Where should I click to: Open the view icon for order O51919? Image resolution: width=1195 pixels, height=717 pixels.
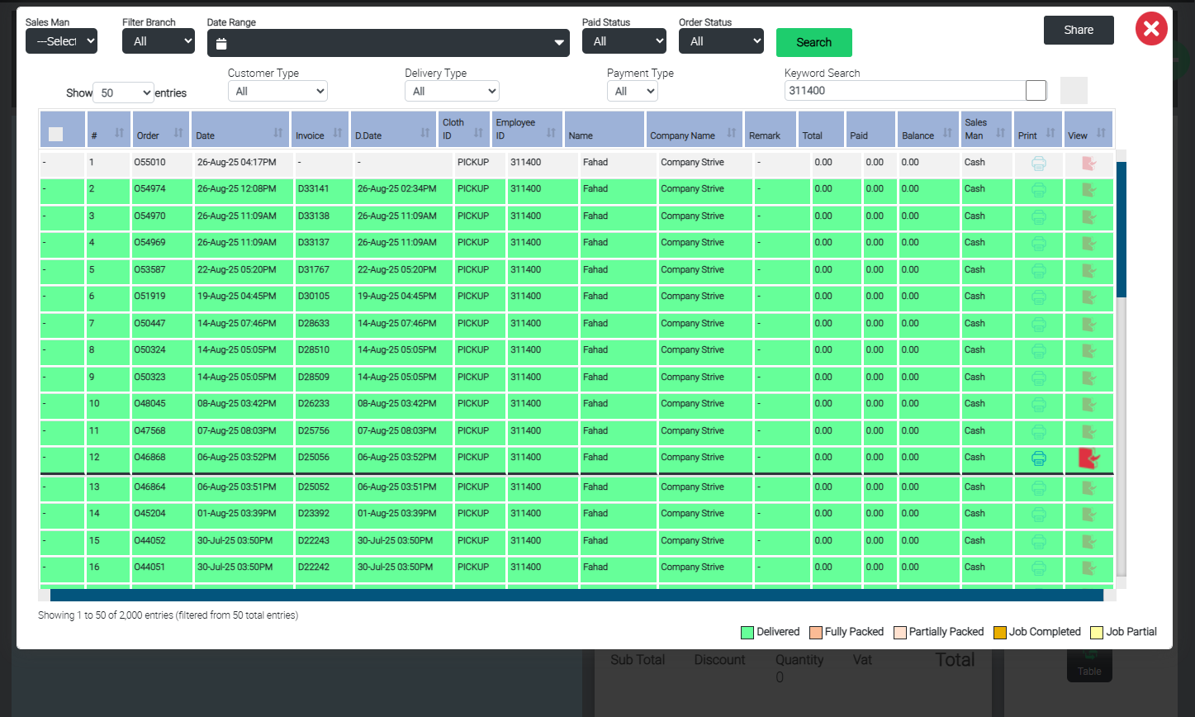1089,297
